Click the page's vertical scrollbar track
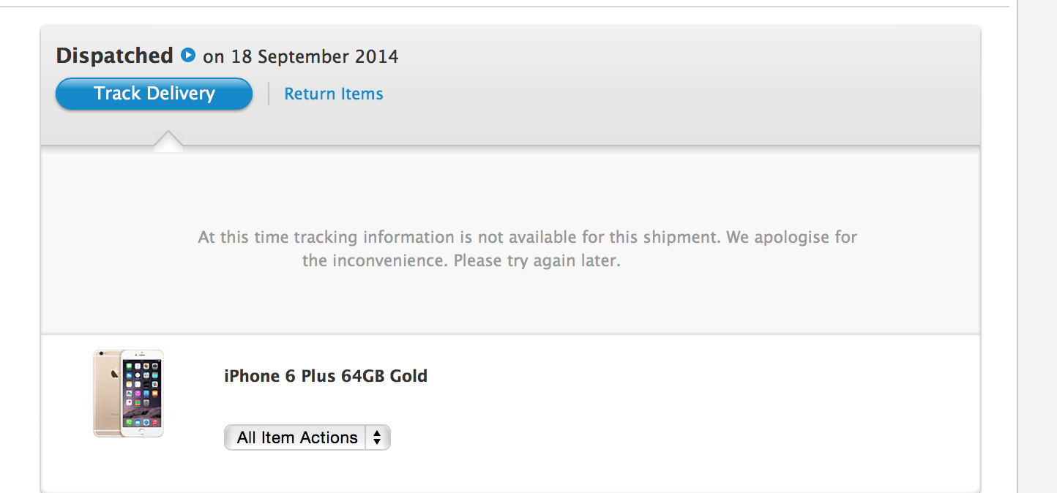Image resolution: width=1057 pixels, height=493 pixels. (1037, 293)
